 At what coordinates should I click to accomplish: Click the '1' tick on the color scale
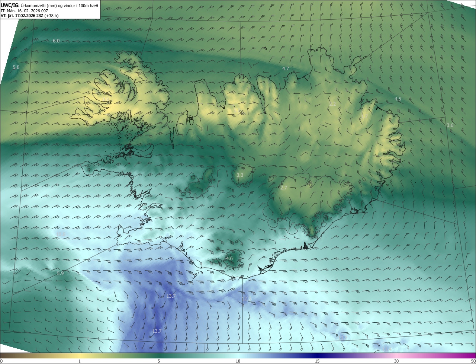click(x=80, y=361)
